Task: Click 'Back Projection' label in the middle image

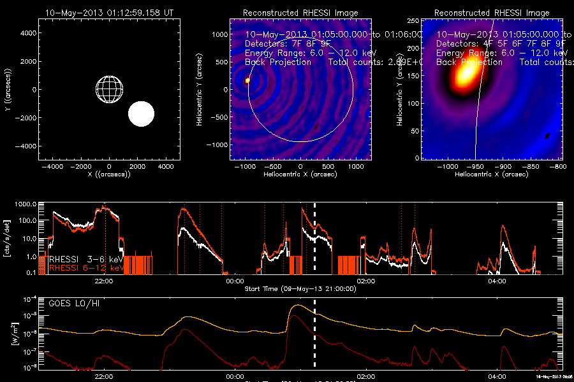Action: [x=278, y=62]
